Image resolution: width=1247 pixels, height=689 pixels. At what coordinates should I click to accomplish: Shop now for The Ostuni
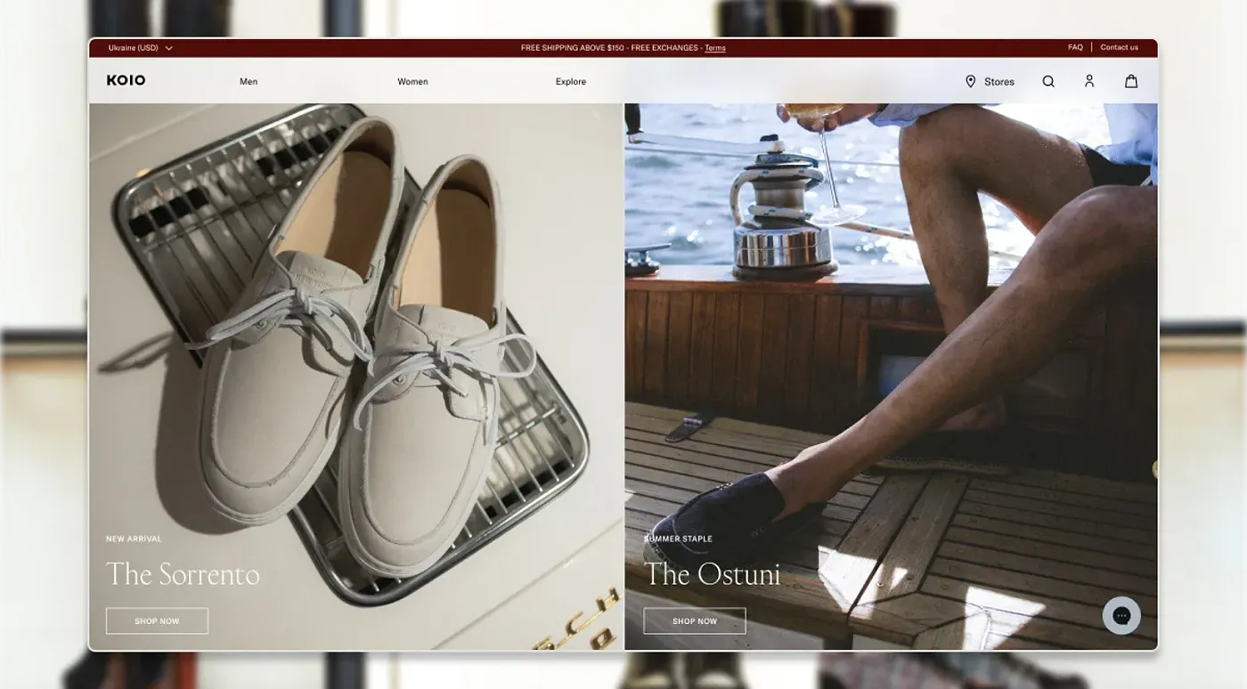click(x=695, y=620)
